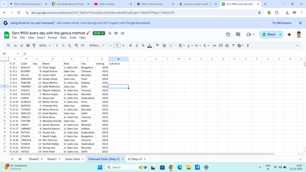The height and width of the screenshot is (172, 306).
Task: Toggle strikethrough formatting
Action: point(143,45)
